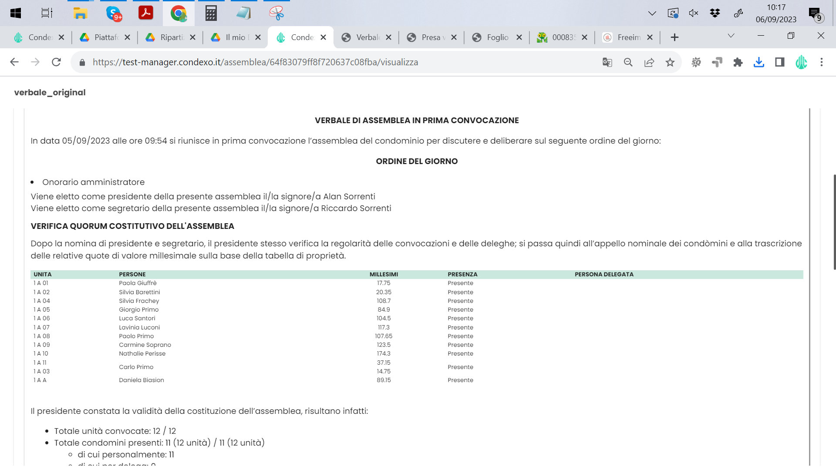Click the Carlo Primo name cell
This screenshot has height=470, width=836.
pyautogui.click(x=136, y=367)
